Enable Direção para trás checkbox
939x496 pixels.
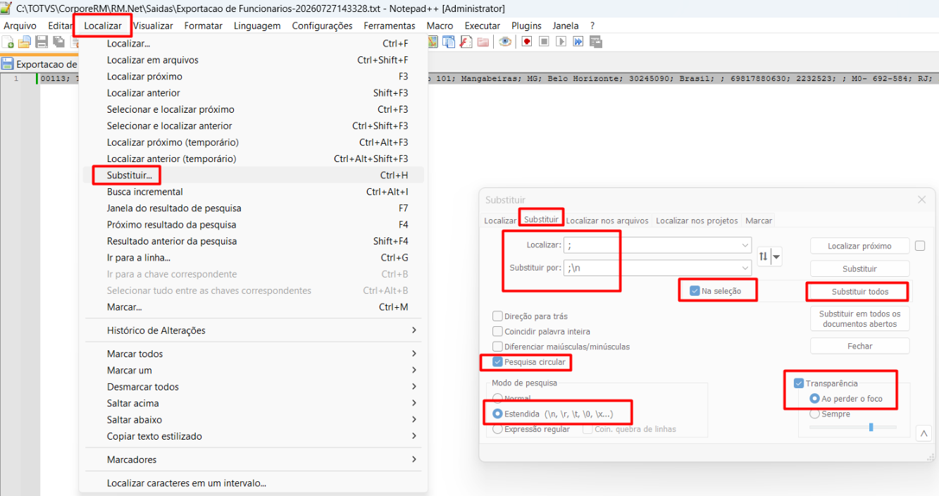click(x=498, y=316)
